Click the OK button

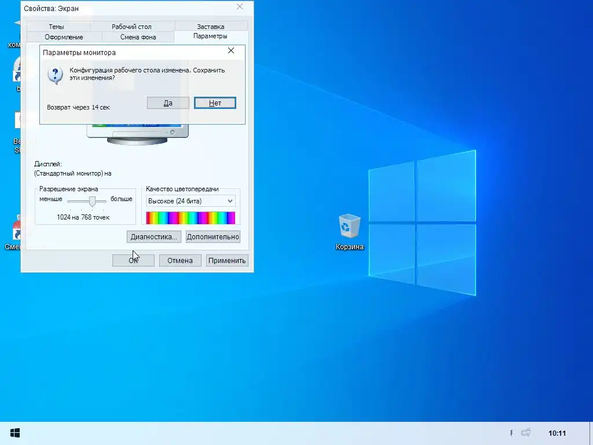[133, 260]
